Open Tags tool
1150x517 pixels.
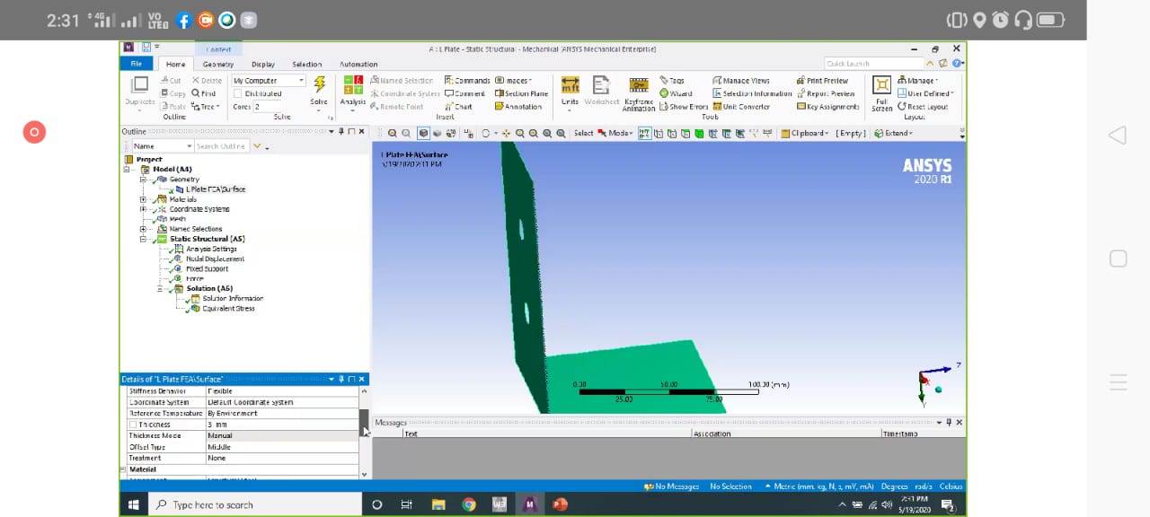672,81
